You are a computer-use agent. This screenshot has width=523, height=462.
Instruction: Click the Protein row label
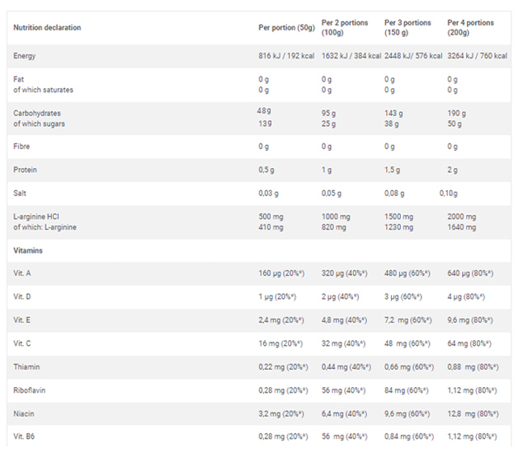click(x=25, y=170)
